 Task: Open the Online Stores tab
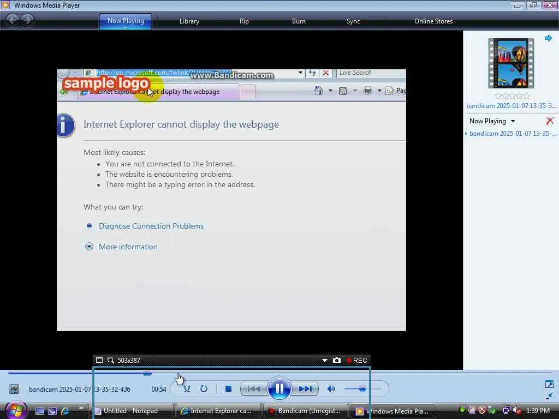point(433,21)
